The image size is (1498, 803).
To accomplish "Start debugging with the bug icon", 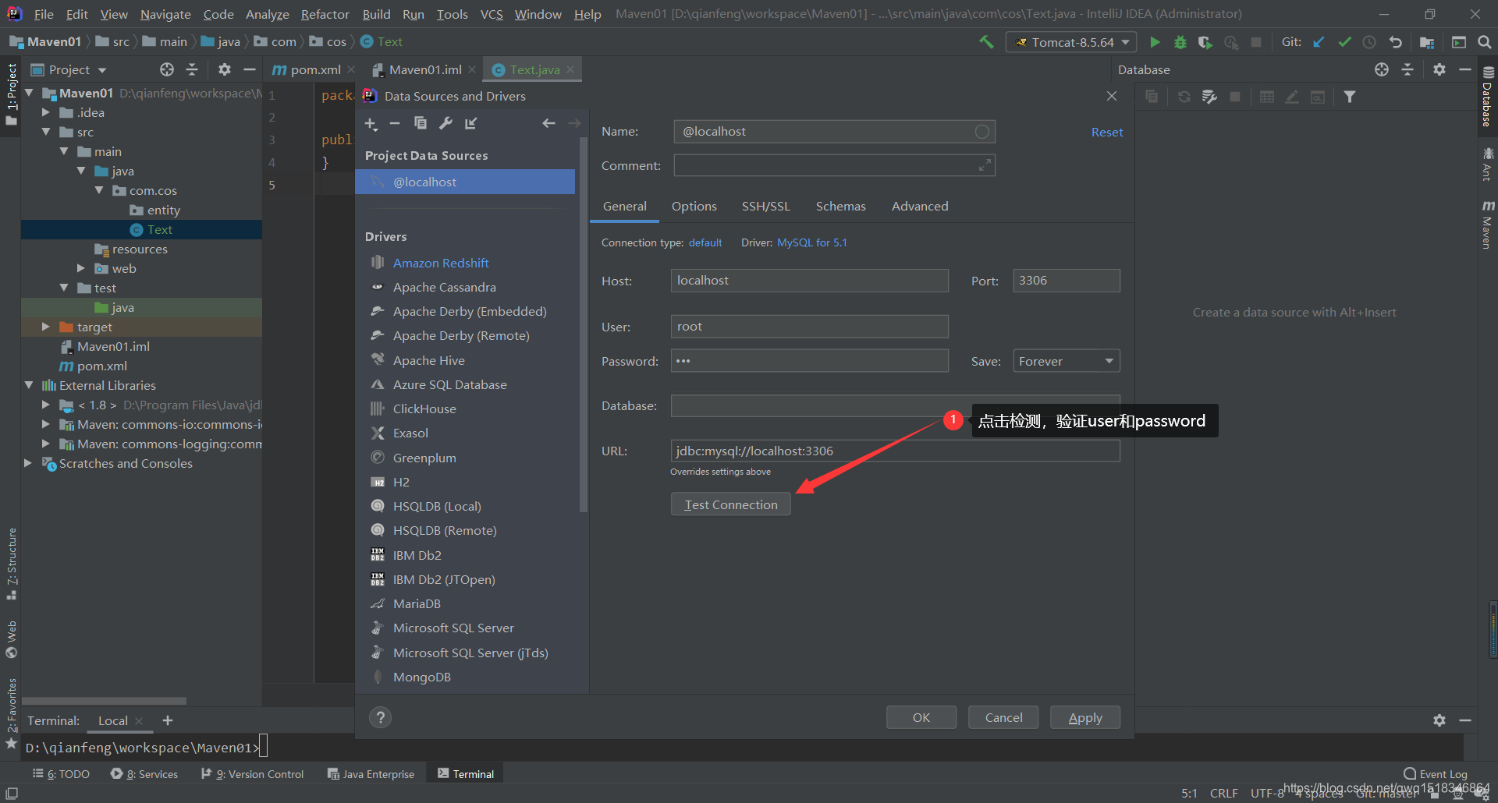I will [x=1180, y=42].
